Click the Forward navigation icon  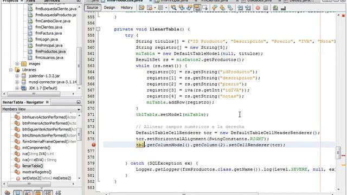click(160, 8)
